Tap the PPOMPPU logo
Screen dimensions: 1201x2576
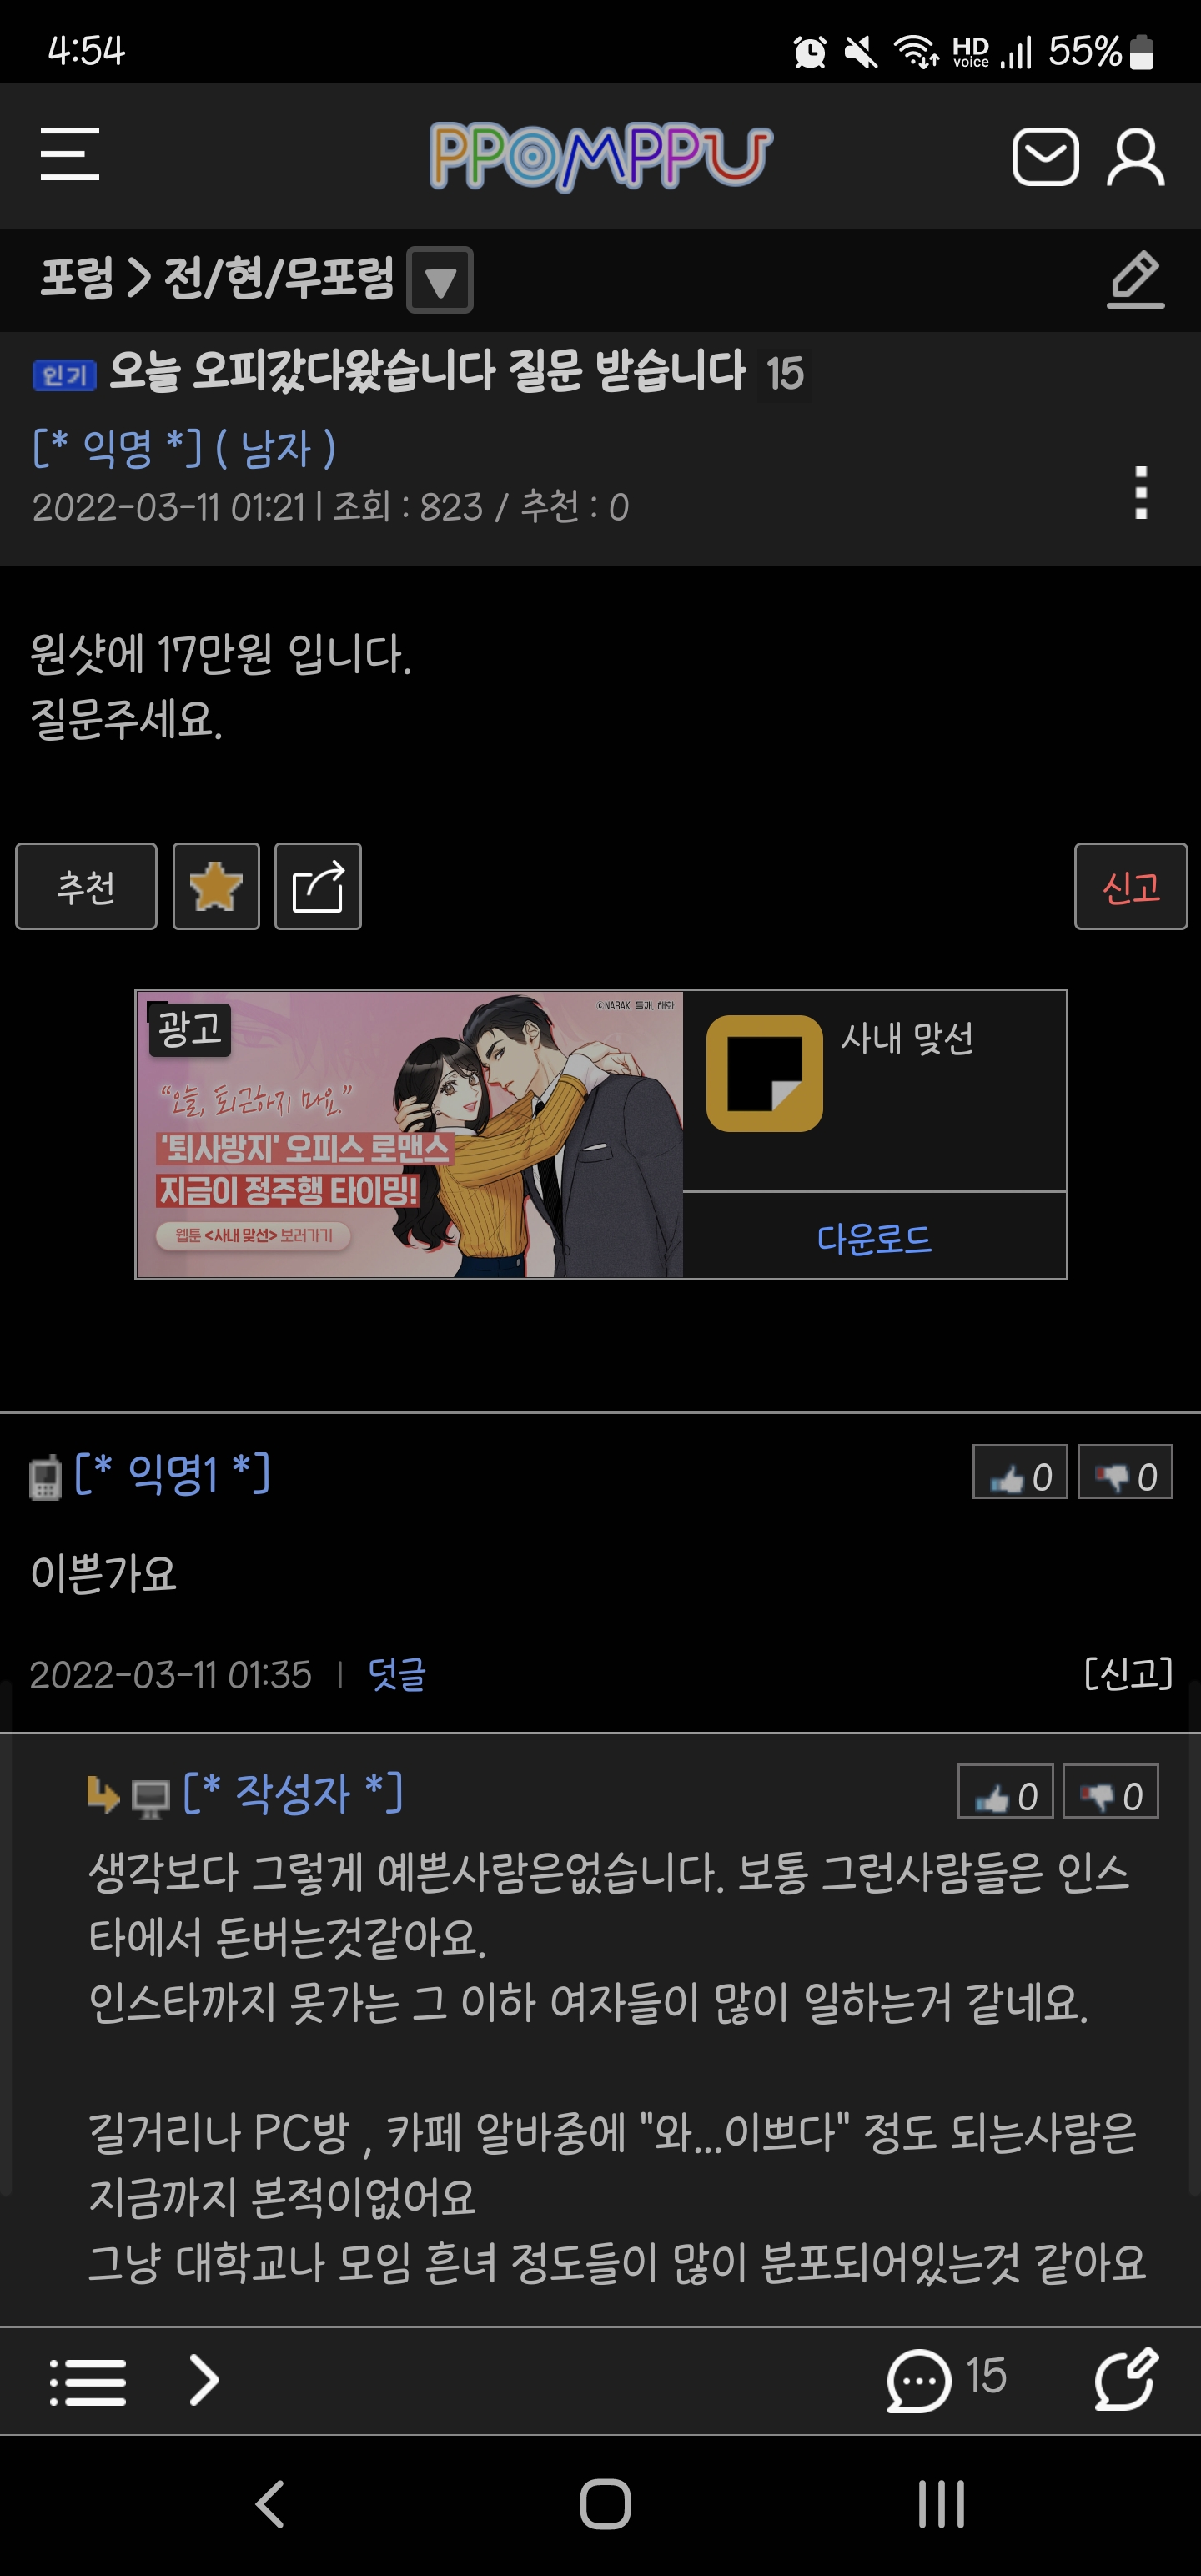pos(601,156)
